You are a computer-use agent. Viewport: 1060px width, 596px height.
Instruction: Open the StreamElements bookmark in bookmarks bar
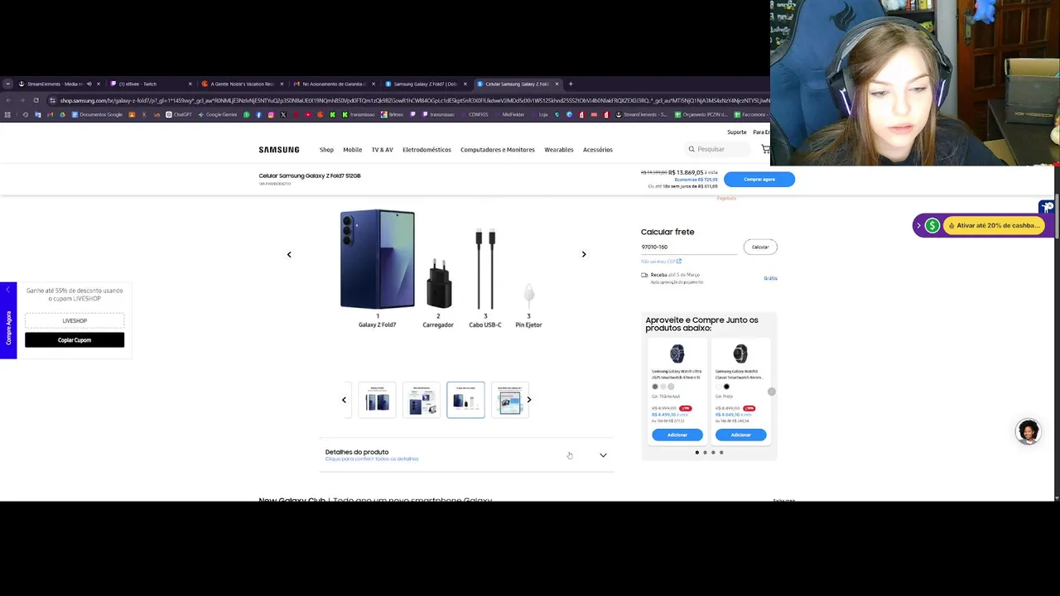(641, 114)
